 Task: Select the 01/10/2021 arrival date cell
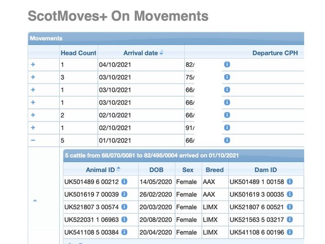(141, 141)
